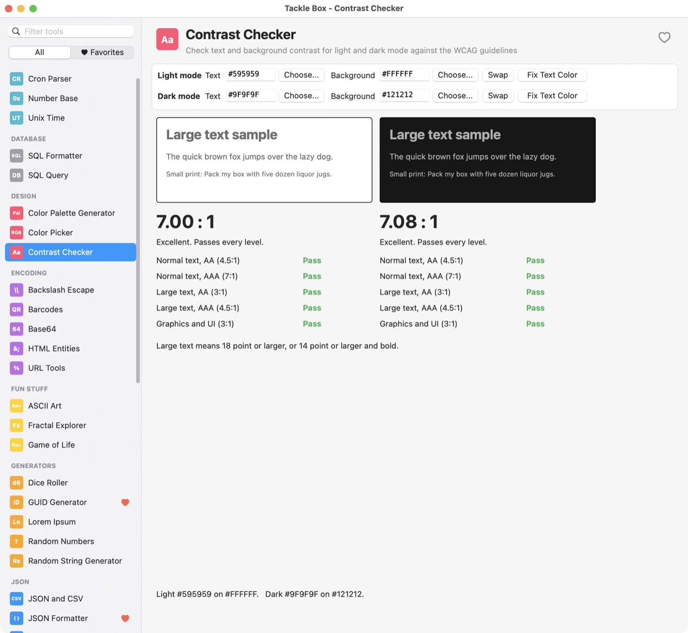Focus the Filter tools search field
The height and width of the screenshot is (633, 688).
click(71, 31)
